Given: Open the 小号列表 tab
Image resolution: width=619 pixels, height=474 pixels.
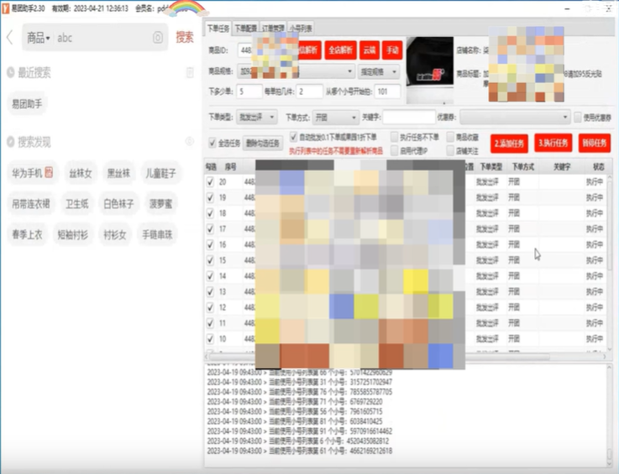Looking at the screenshot, I should click(300, 29).
